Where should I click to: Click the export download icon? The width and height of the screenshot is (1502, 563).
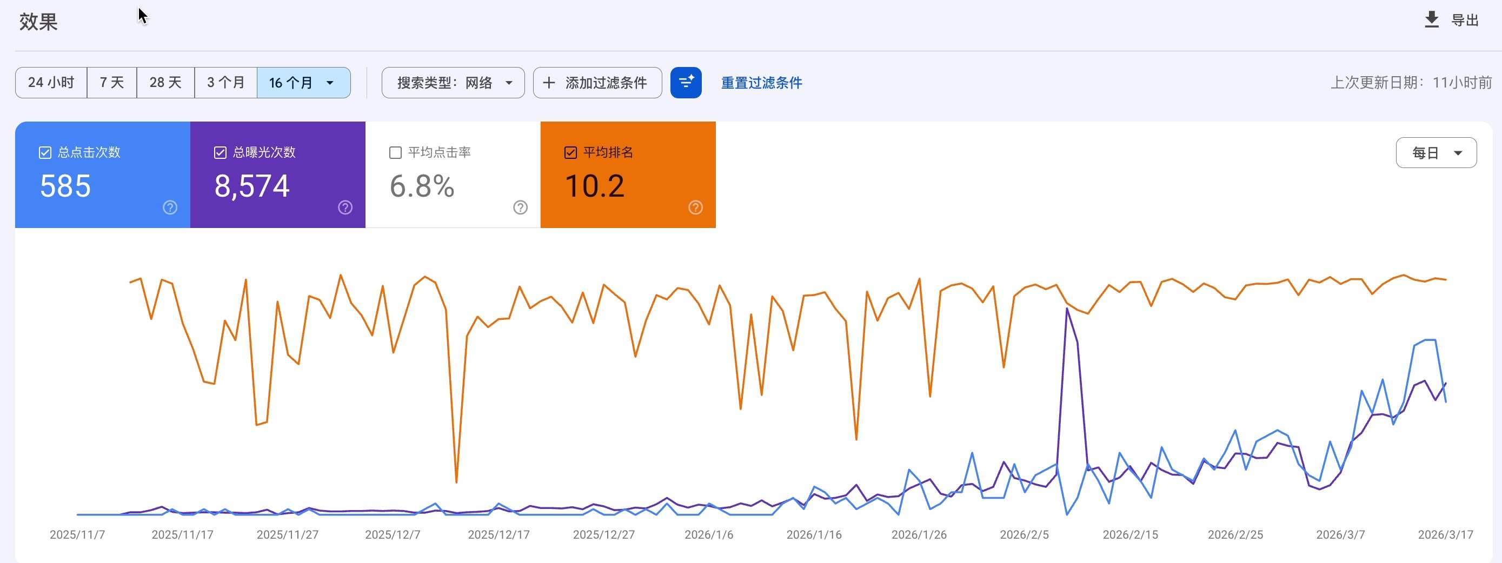coord(1432,20)
